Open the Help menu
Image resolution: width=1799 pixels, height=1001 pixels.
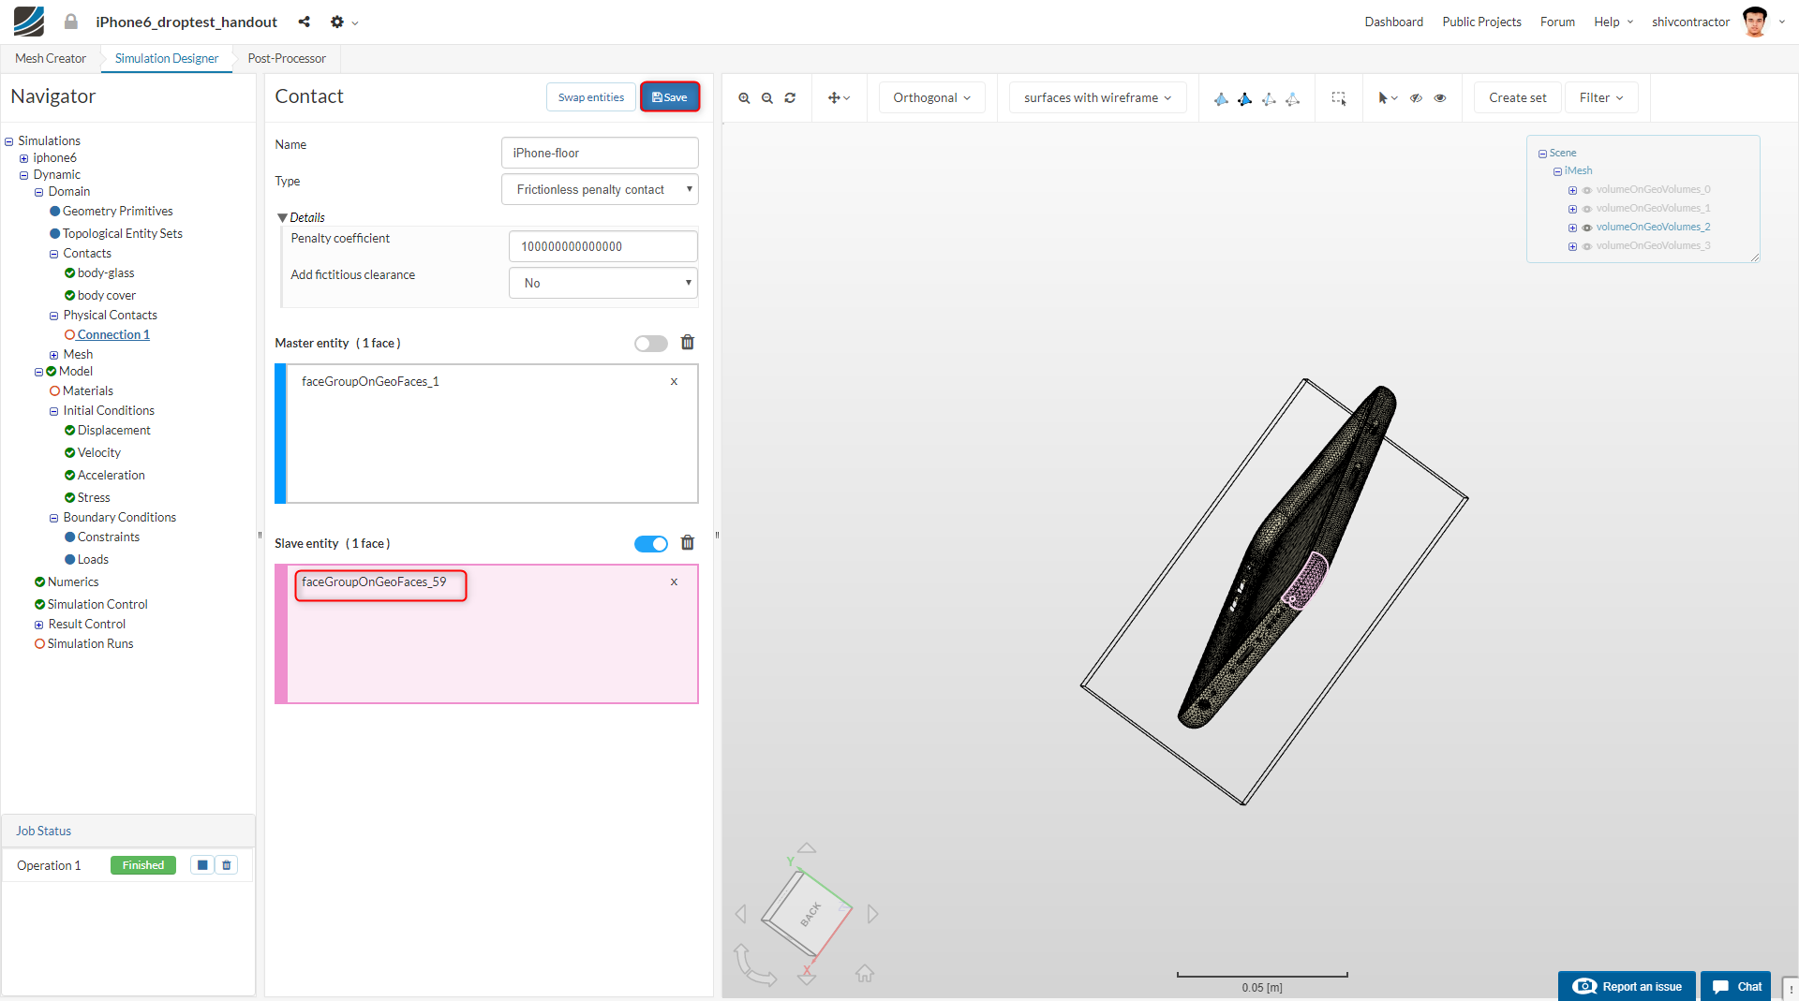(1613, 22)
